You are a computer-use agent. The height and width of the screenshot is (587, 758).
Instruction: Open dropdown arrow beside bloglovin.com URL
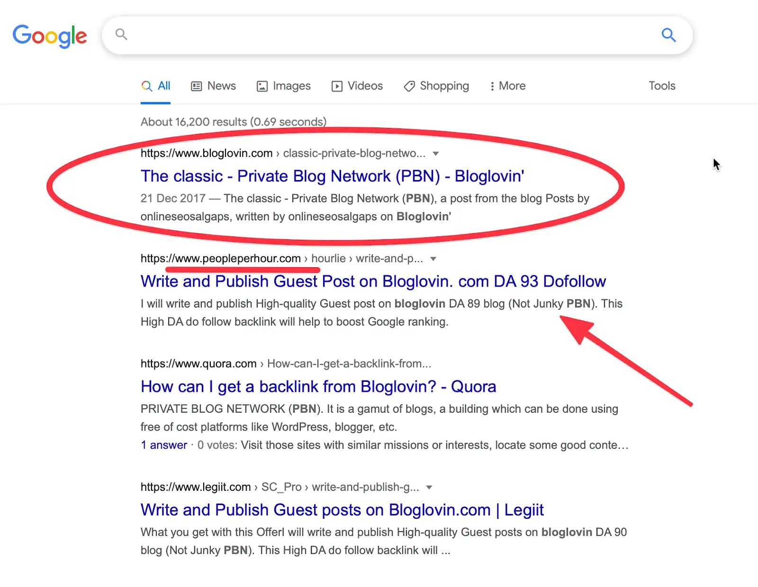(436, 154)
